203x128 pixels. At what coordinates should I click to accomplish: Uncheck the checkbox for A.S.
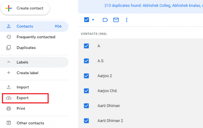[x=86, y=61]
